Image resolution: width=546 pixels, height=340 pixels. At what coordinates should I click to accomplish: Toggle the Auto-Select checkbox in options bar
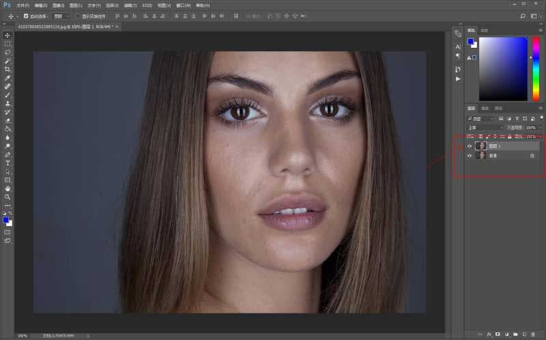(x=26, y=16)
